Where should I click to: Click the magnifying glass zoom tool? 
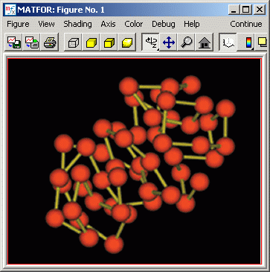point(186,42)
